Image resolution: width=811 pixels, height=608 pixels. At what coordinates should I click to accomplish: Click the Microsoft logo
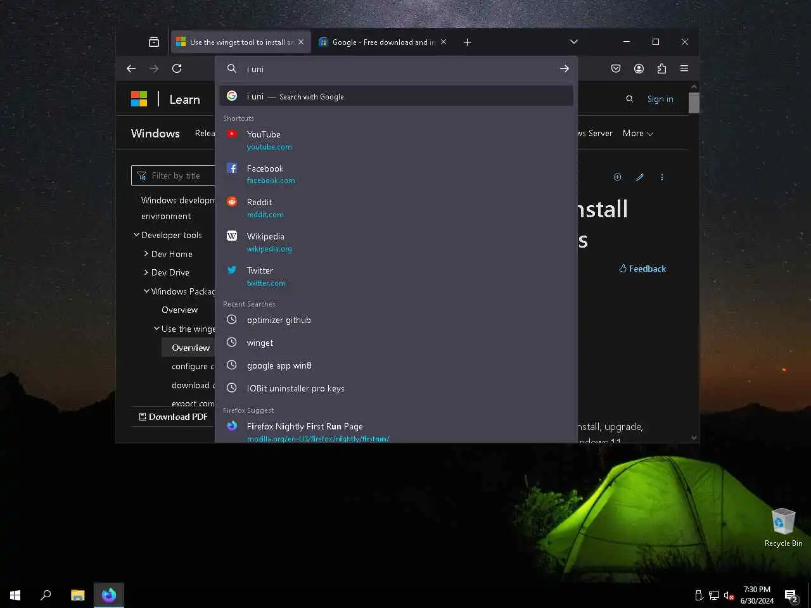(x=139, y=99)
